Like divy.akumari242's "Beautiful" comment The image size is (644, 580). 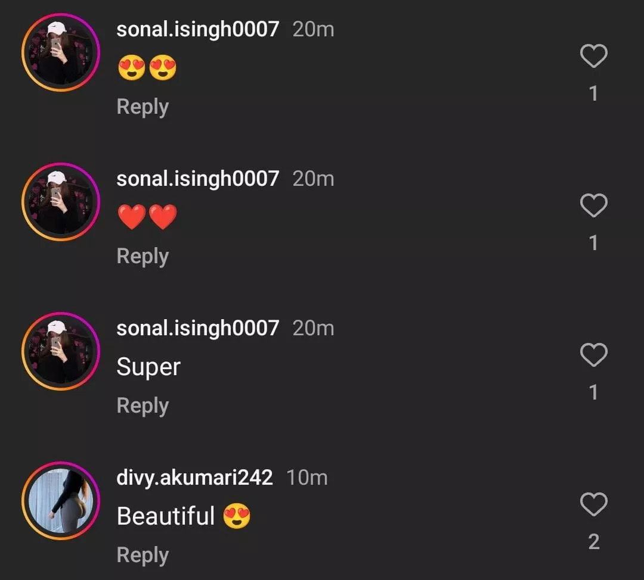click(x=593, y=505)
